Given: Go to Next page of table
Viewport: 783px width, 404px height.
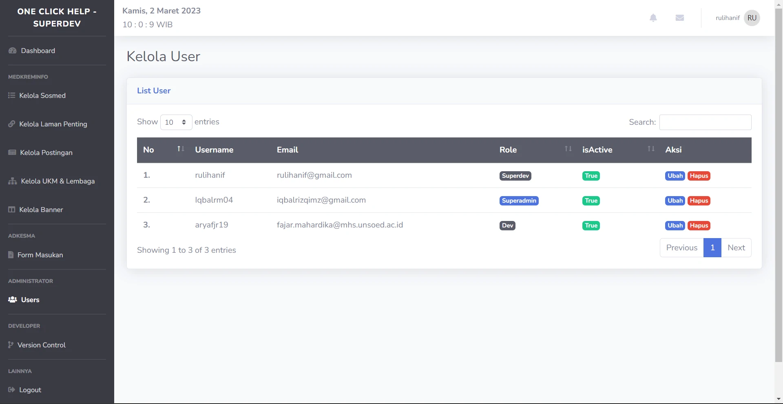Looking at the screenshot, I should click(736, 247).
